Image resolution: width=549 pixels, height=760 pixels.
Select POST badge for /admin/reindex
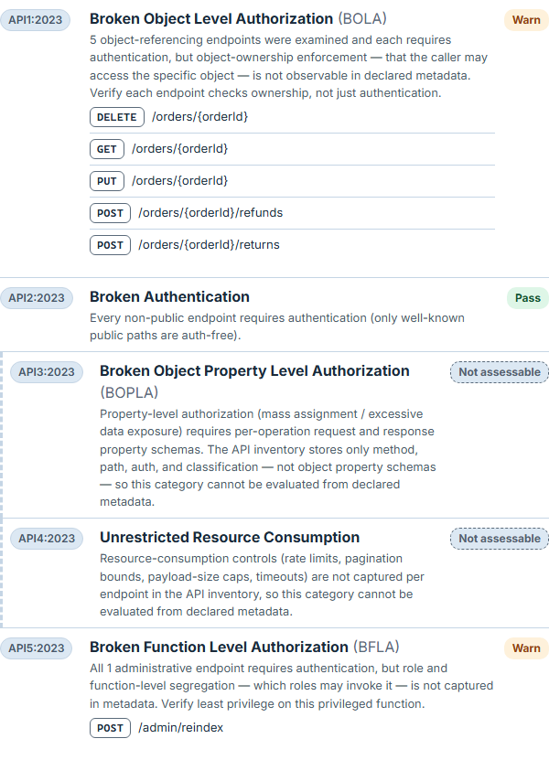[x=110, y=728]
